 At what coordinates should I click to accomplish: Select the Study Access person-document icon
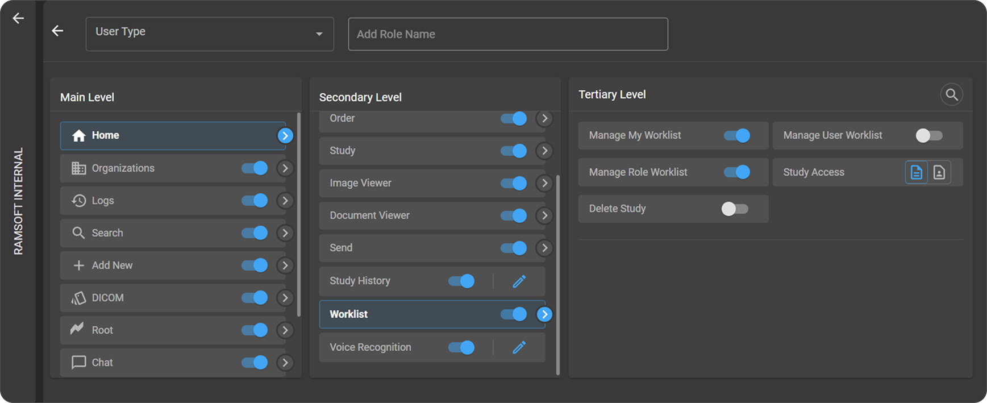click(939, 172)
